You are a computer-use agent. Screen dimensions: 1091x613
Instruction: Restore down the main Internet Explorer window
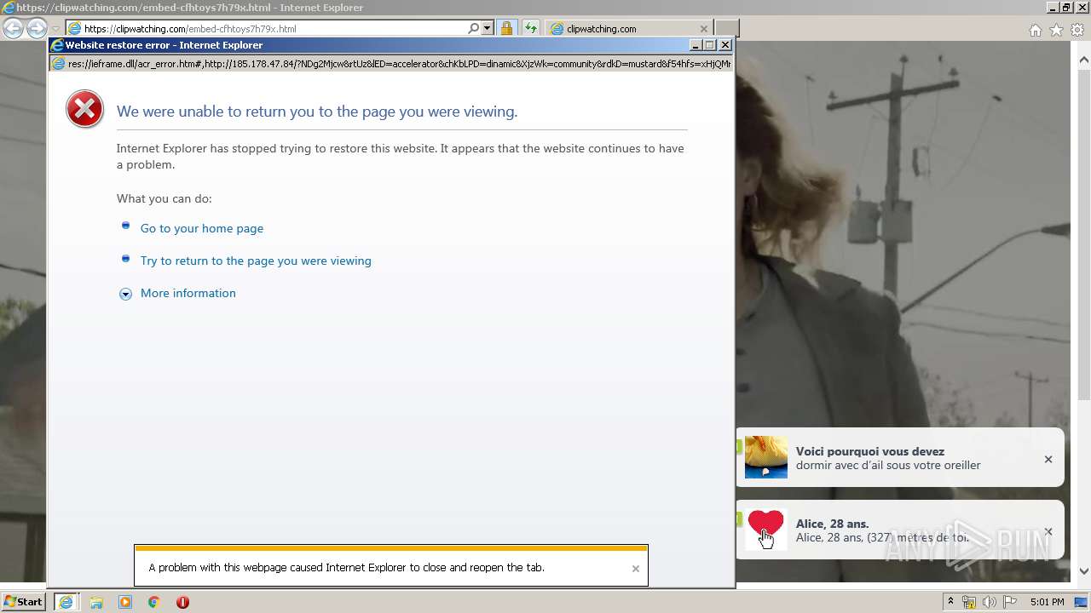[x=1067, y=8]
